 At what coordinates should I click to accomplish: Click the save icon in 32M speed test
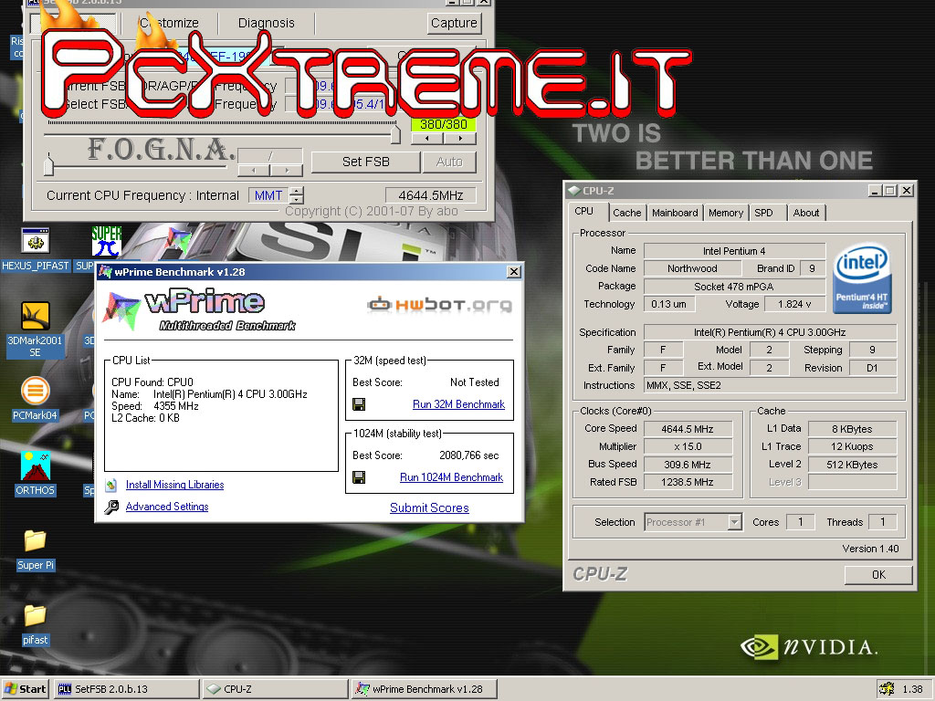tap(359, 404)
